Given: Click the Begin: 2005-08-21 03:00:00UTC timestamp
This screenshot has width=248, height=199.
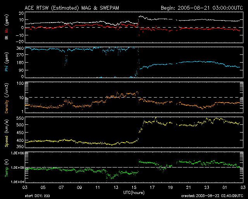Looking at the screenshot, I should 202,8.
